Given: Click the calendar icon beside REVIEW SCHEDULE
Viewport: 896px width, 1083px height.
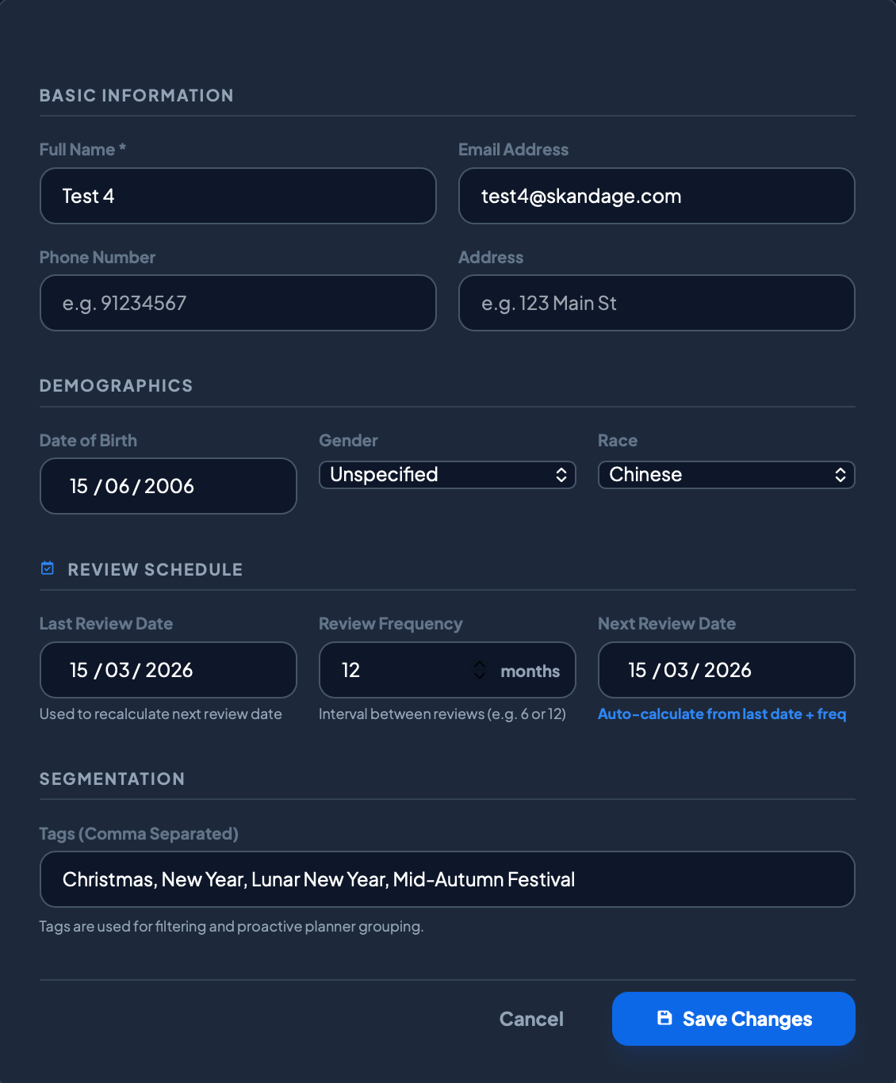Looking at the screenshot, I should pos(47,568).
